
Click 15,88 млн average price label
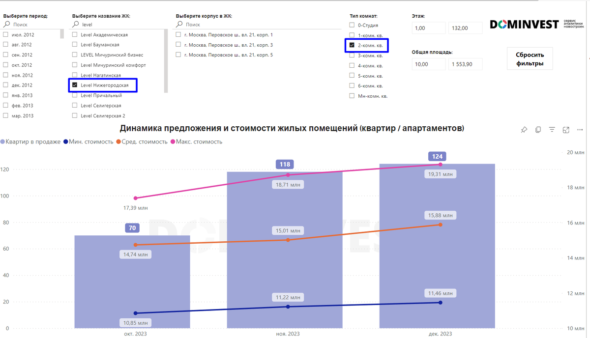tap(442, 215)
